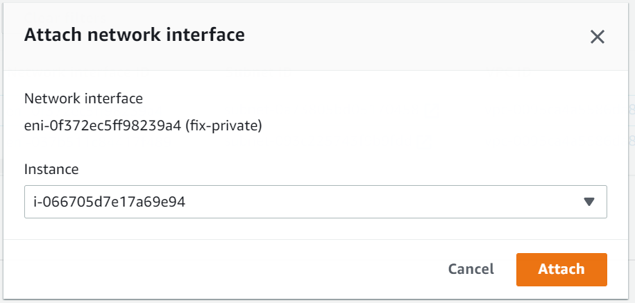Select the instance ID input box
This screenshot has width=635, height=303.
point(315,202)
